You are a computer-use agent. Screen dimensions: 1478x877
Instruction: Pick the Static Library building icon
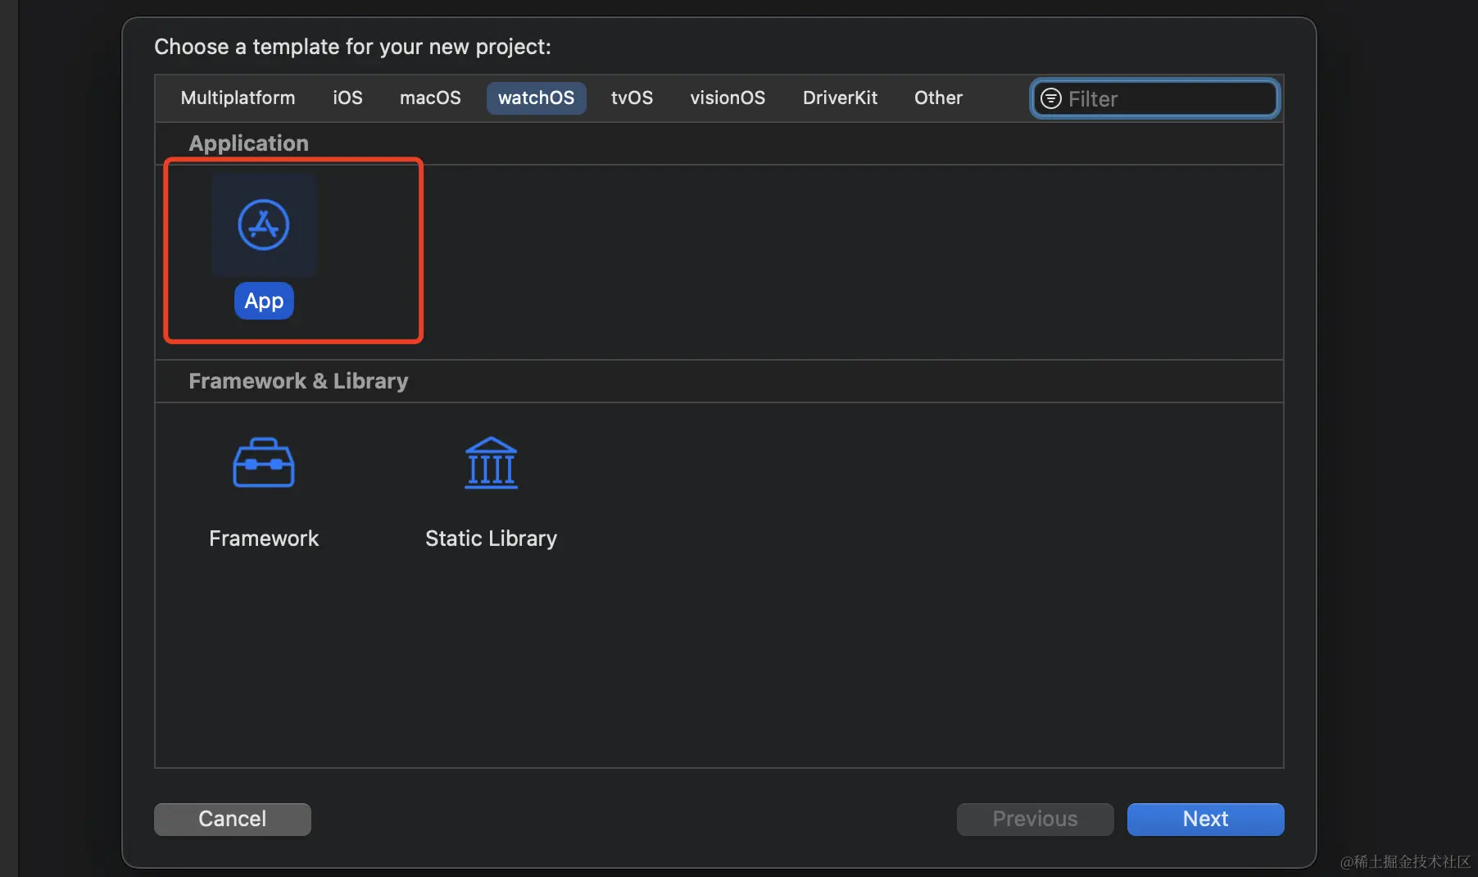tap(491, 462)
